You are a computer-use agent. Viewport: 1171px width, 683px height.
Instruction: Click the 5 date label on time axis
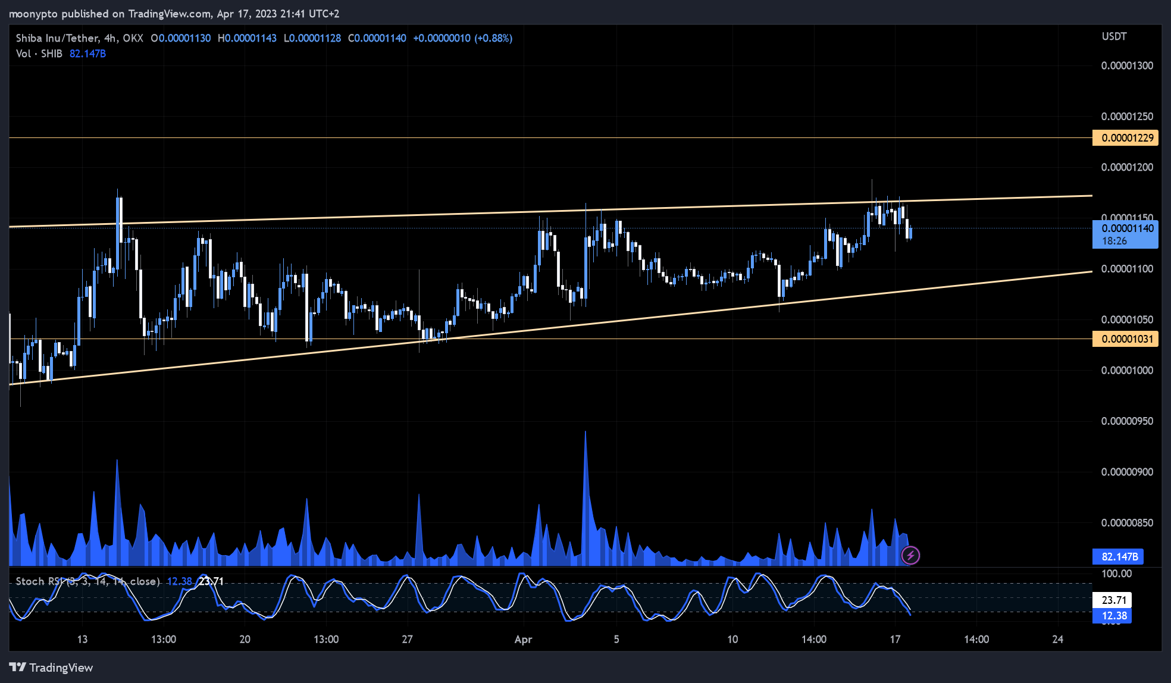tap(616, 640)
